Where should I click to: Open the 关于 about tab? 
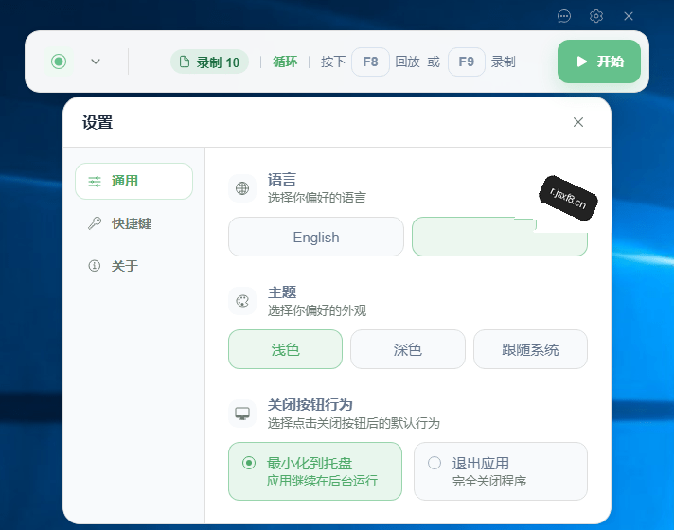point(133,266)
